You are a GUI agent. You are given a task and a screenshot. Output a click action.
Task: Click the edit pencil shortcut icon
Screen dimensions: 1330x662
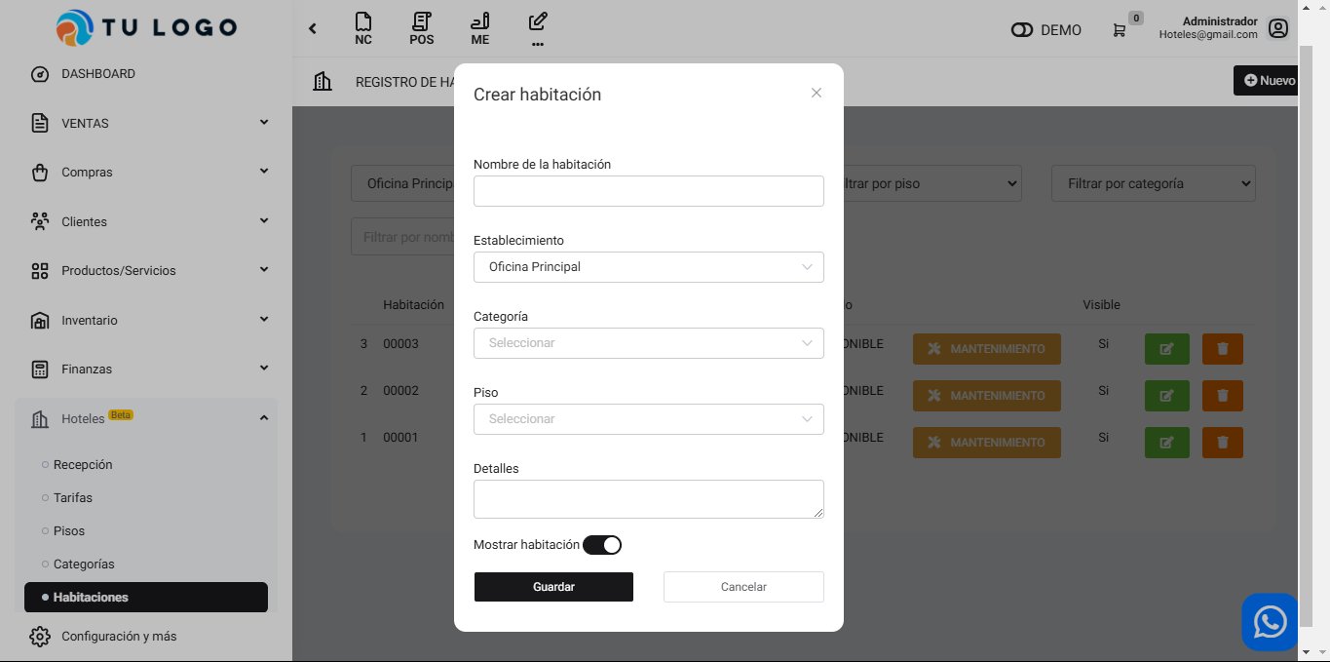click(x=538, y=21)
